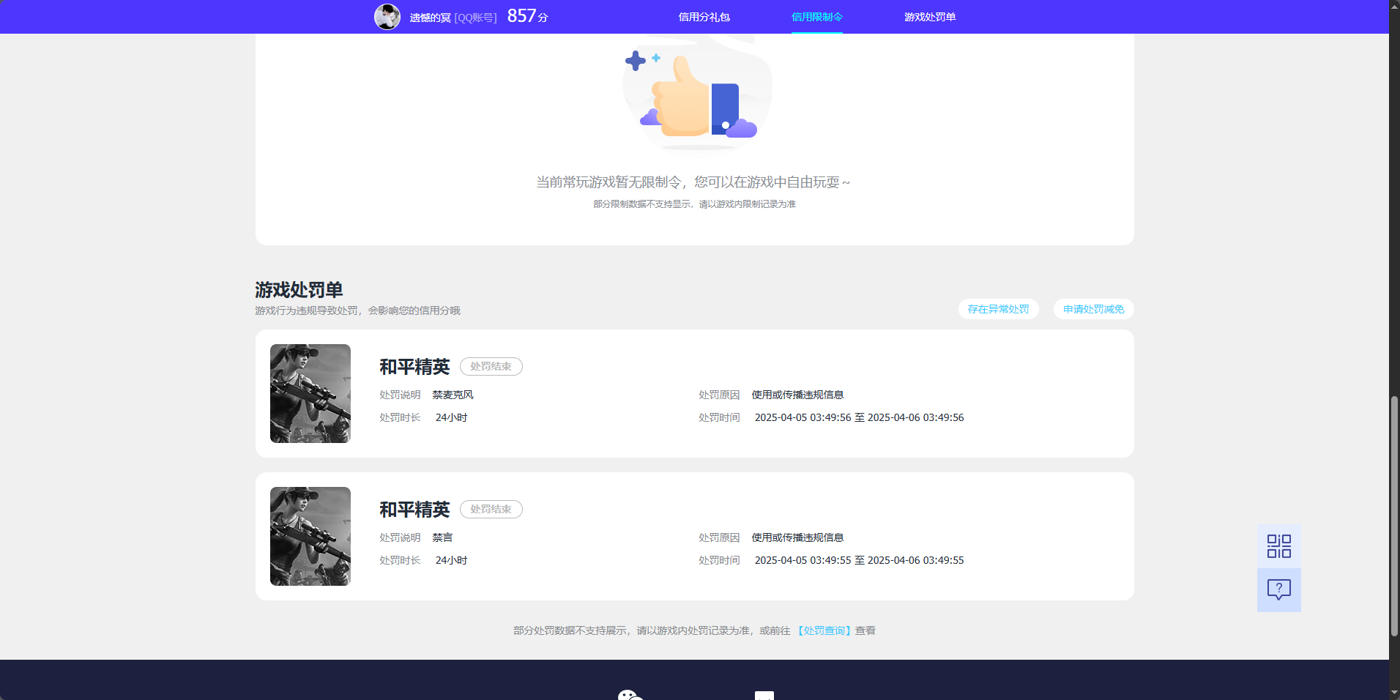
Task: Click the 和平精英 title on the 禁麦克风 card
Action: [x=414, y=367]
